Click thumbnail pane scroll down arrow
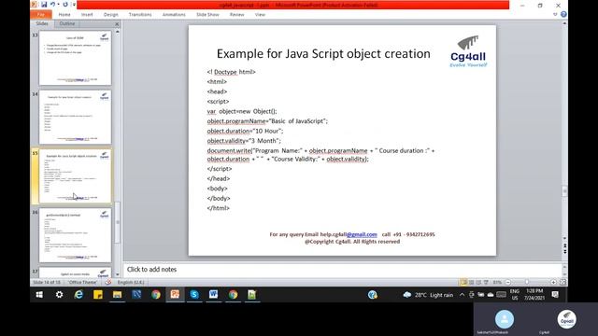Screen dimensions: 598x336 click(117, 273)
